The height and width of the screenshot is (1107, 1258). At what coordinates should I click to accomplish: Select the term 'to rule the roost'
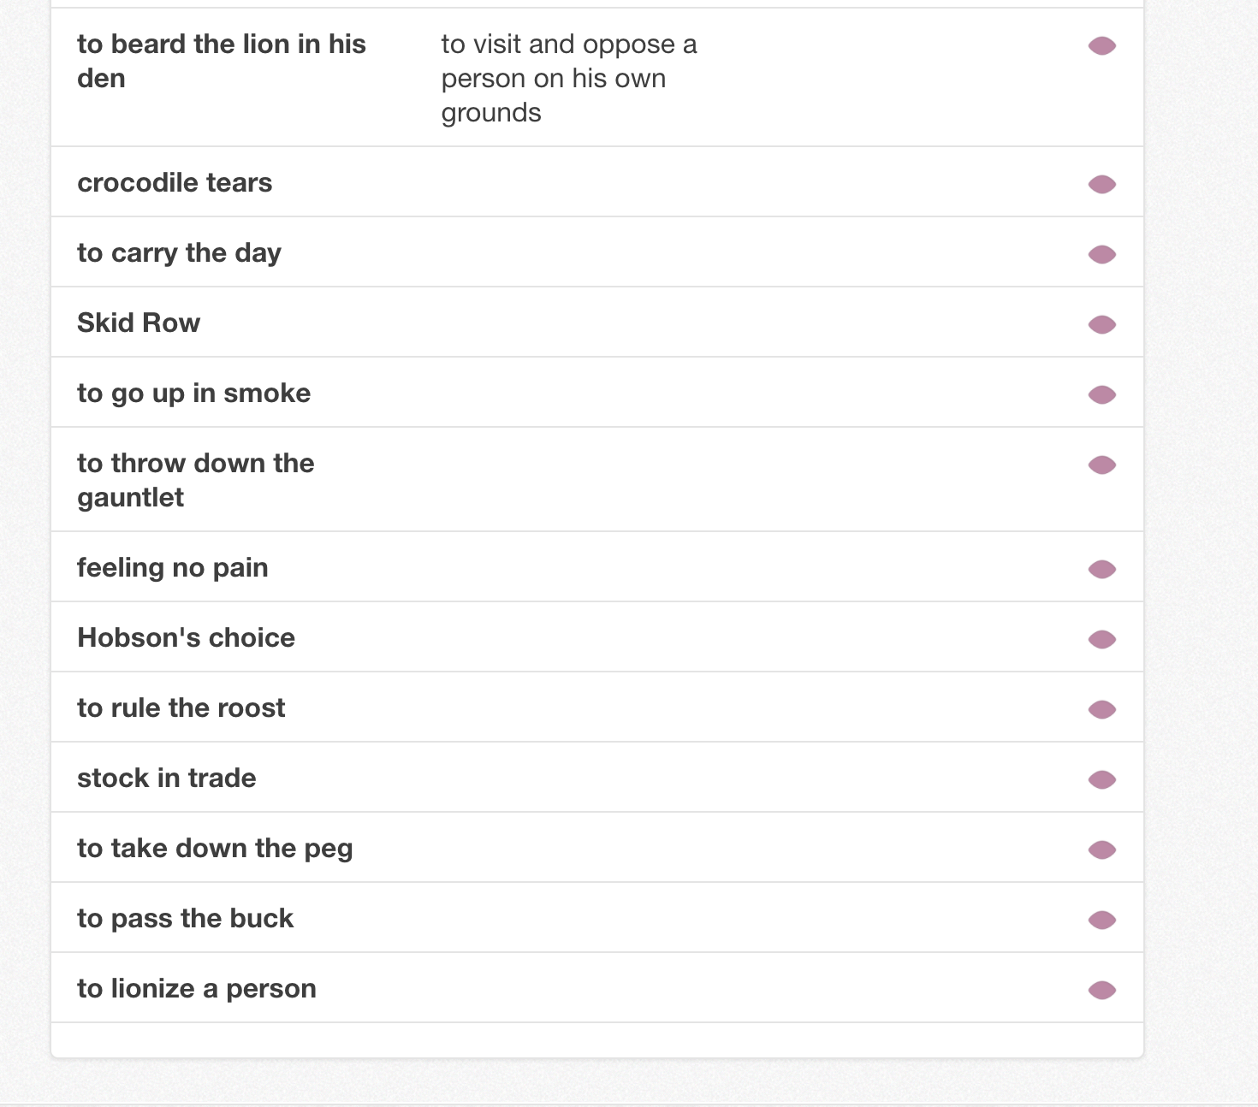click(x=181, y=707)
